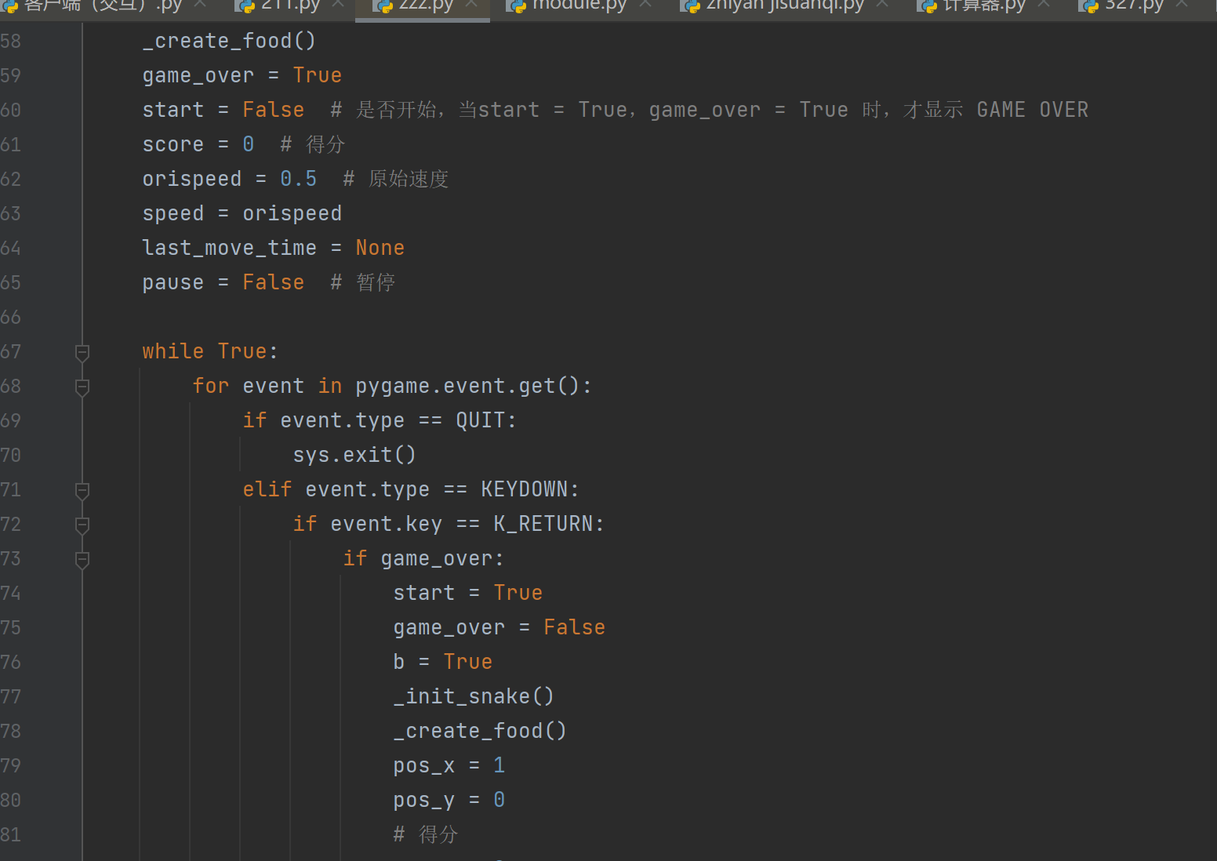Click gutter line number 66
Screen dimensions: 1217x861
pyautogui.click(x=10, y=317)
